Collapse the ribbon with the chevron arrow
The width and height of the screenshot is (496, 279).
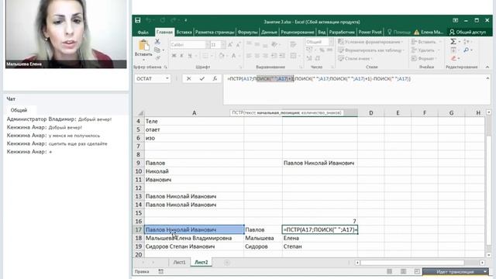[487, 67]
